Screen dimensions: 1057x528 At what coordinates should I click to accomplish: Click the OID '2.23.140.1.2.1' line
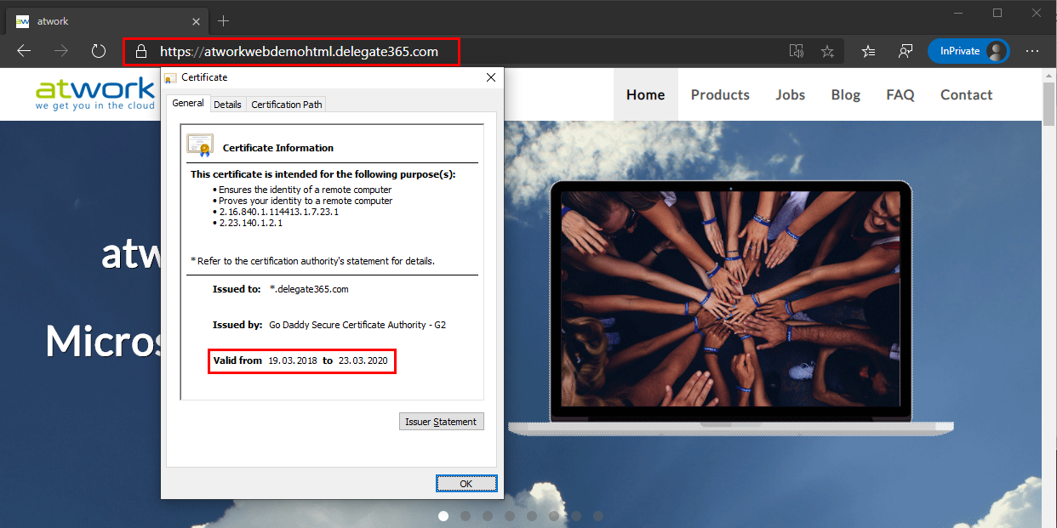250,223
